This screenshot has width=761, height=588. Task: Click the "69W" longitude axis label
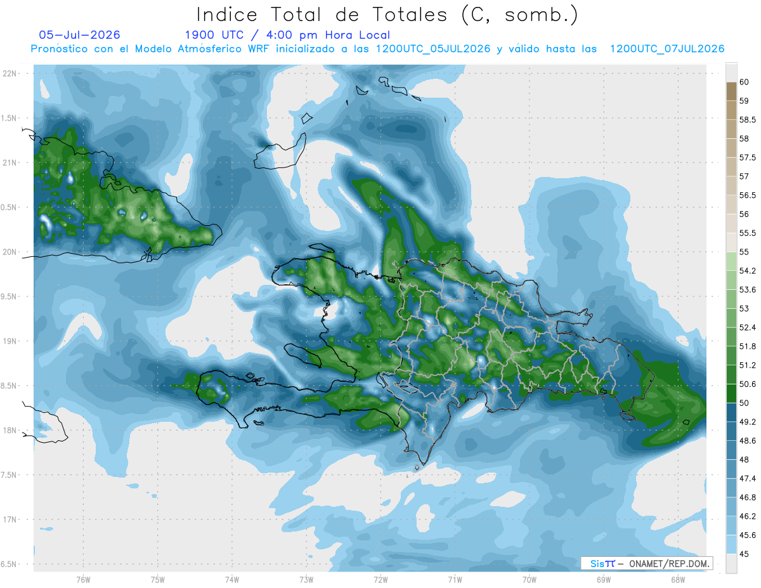click(604, 580)
